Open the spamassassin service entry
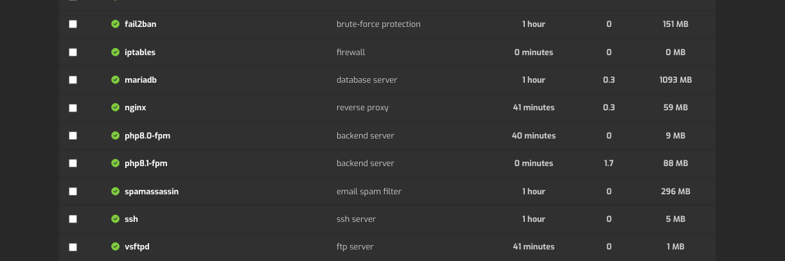The width and height of the screenshot is (785, 261). [152, 191]
